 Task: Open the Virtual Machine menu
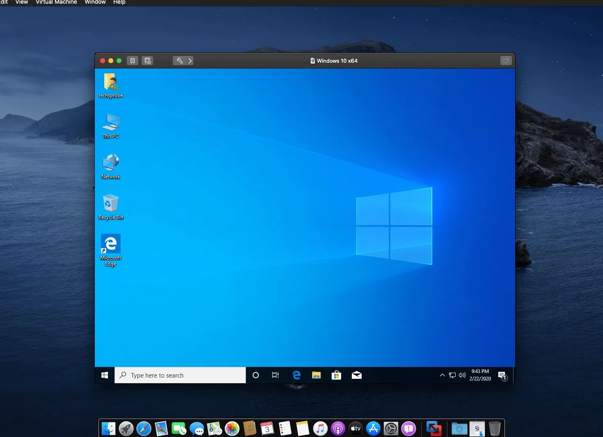tap(56, 2)
